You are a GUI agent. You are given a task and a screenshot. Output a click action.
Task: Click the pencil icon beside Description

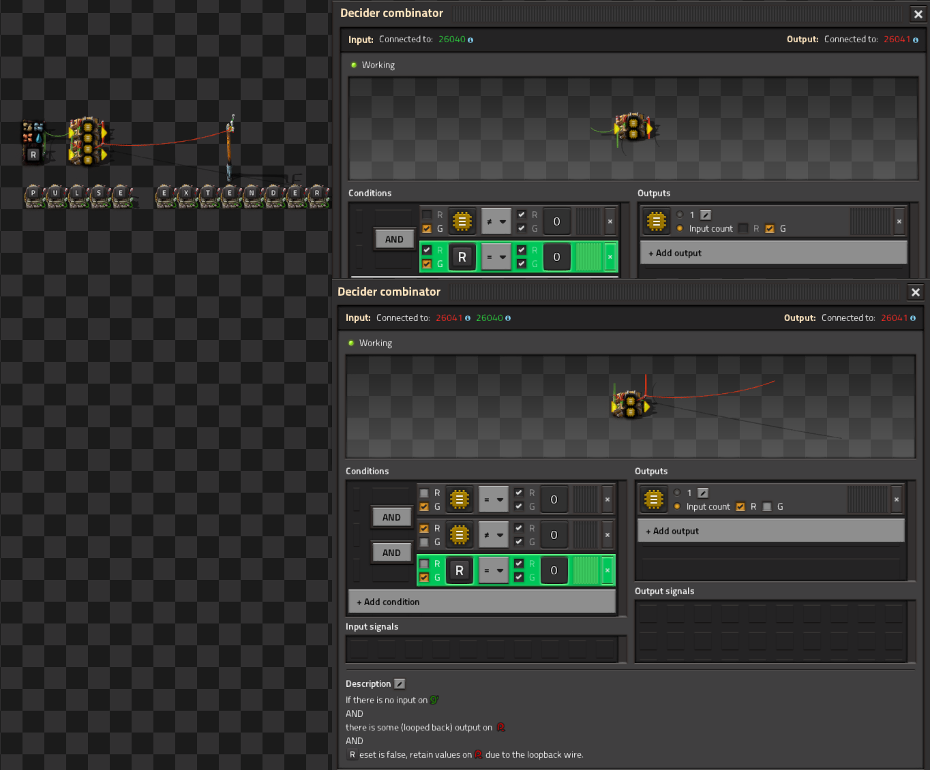pos(400,683)
